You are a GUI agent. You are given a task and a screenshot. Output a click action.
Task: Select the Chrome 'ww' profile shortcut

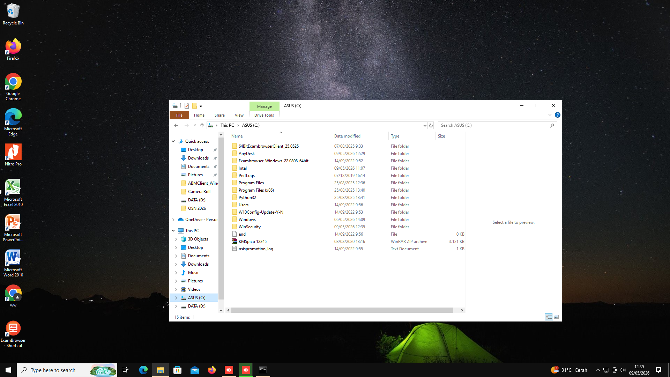click(x=13, y=296)
